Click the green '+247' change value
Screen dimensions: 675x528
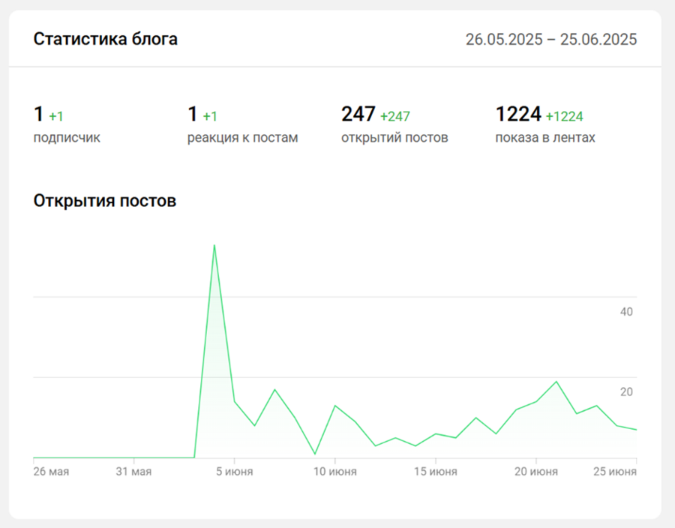(x=394, y=116)
